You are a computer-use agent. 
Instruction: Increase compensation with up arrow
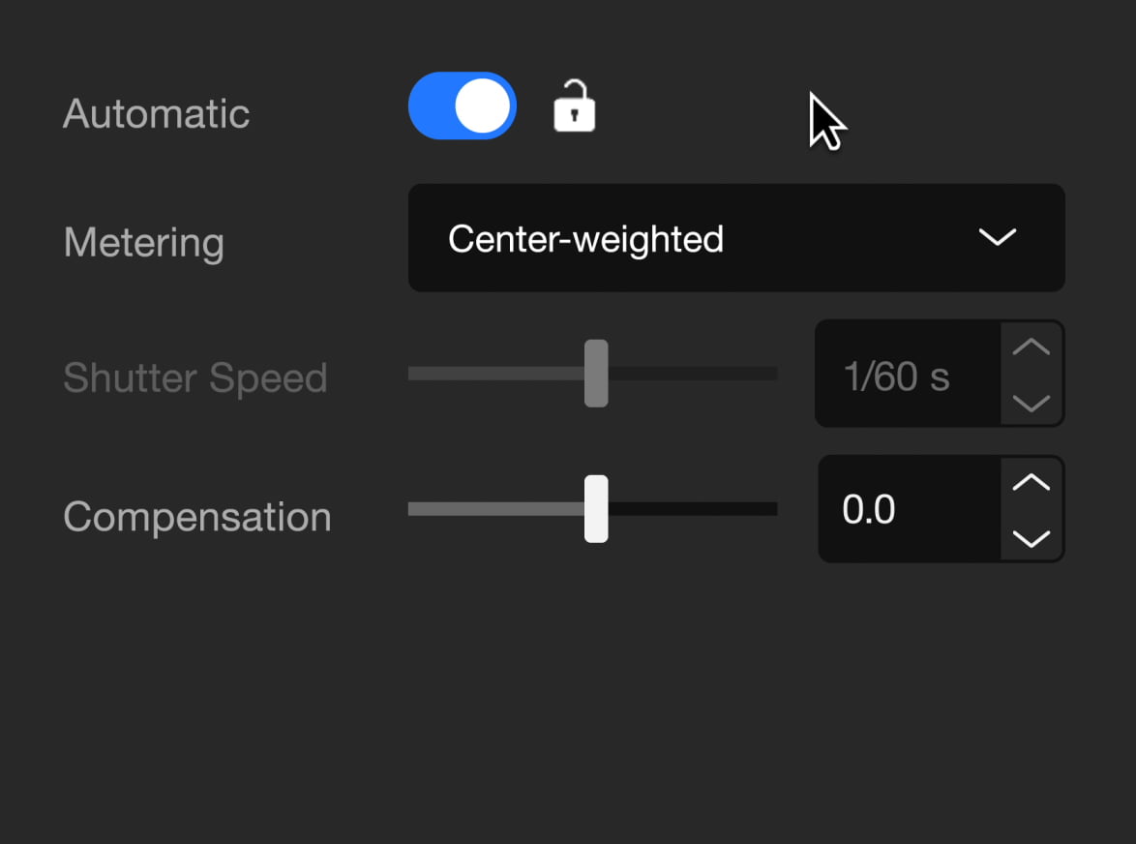tap(1031, 482)
